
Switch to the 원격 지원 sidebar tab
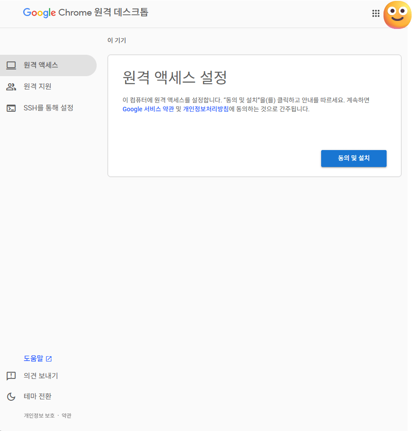tap(48, 87)
